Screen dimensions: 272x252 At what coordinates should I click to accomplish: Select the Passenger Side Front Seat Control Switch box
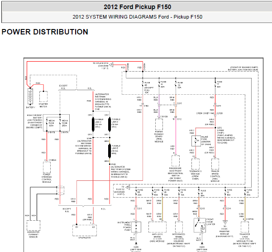(x=176, y=161)
